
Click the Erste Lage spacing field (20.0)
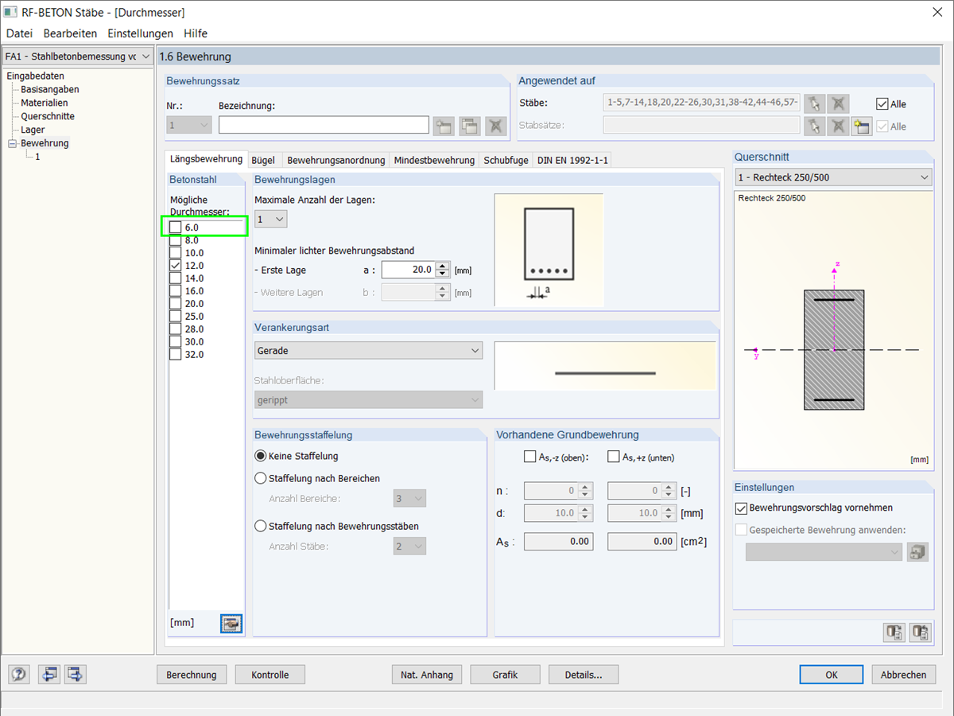click(x=408, y=270)
